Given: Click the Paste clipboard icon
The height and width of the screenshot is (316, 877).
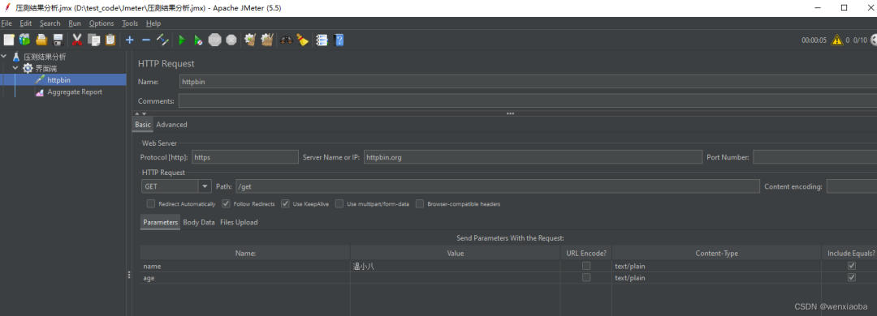Looking at the screenshot, I should (x=110, y=40).
